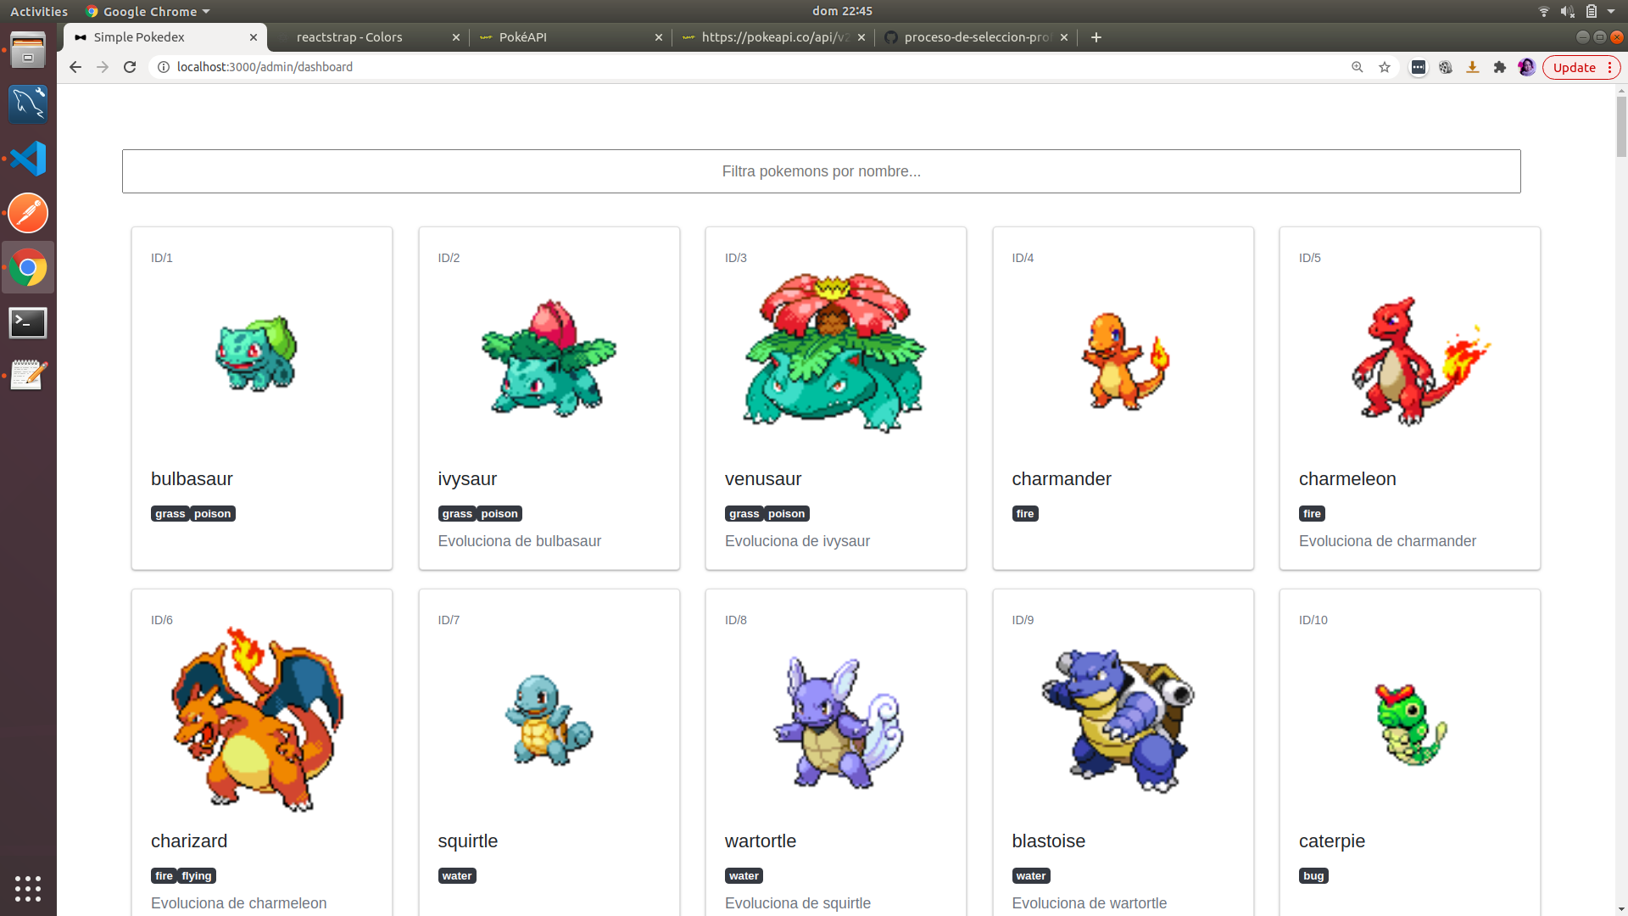This screenshot has height=916, width=1628.
Task: Click the zoom magnifier icon in address bar
Action: click(1358, 67)
